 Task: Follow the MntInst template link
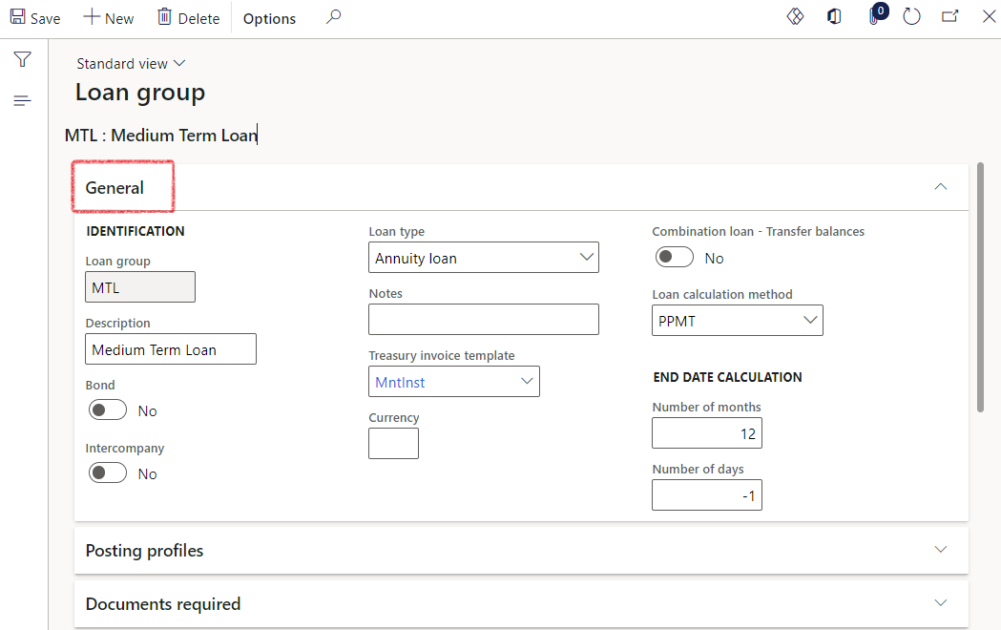401,382
